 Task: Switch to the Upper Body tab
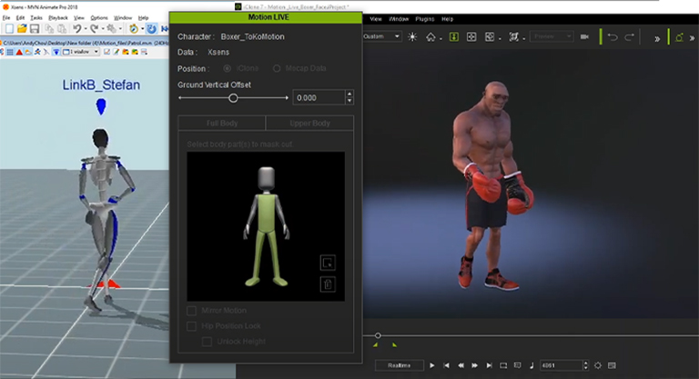(309, 123)
